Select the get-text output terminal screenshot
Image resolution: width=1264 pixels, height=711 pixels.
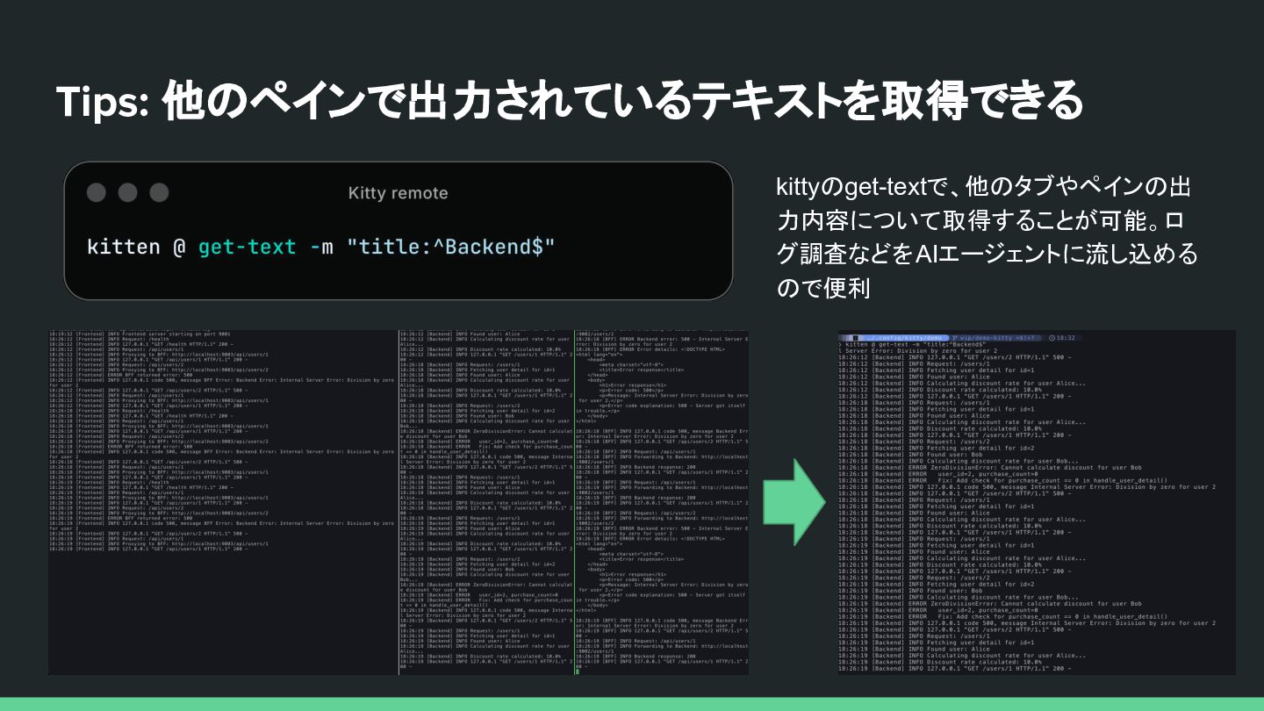[1037, 503]
